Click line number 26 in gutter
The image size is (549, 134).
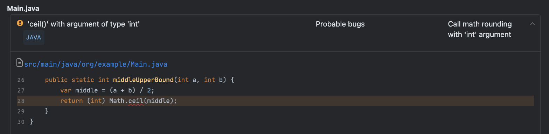click(x=21, y=80)
